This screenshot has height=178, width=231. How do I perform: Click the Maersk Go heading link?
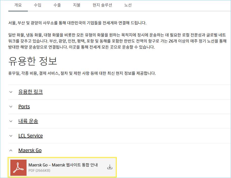point(30,150)
